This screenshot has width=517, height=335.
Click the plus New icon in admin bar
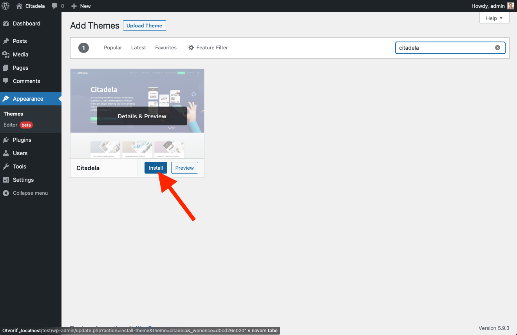coord(74,6)
